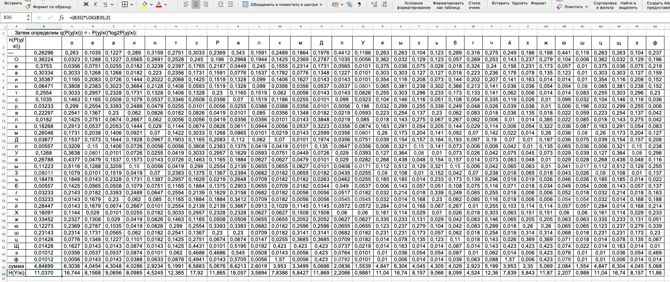Open the 'Формат' cells menu
This screenshot has width=670, height=282.
click(538, 3)
